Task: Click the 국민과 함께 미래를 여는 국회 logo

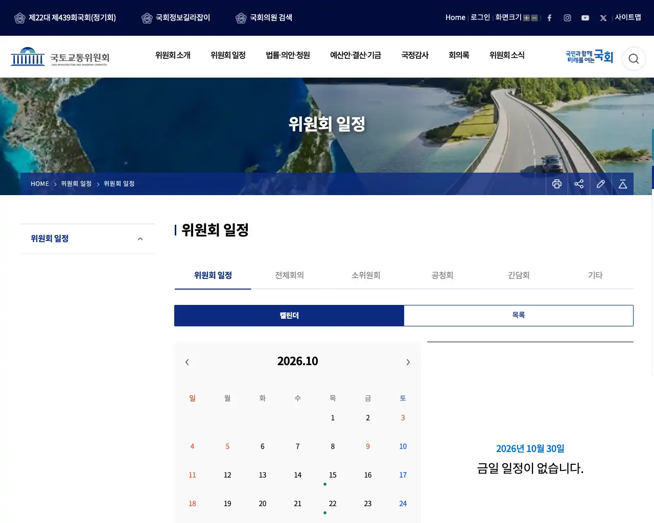Action: tap(589, 57)
